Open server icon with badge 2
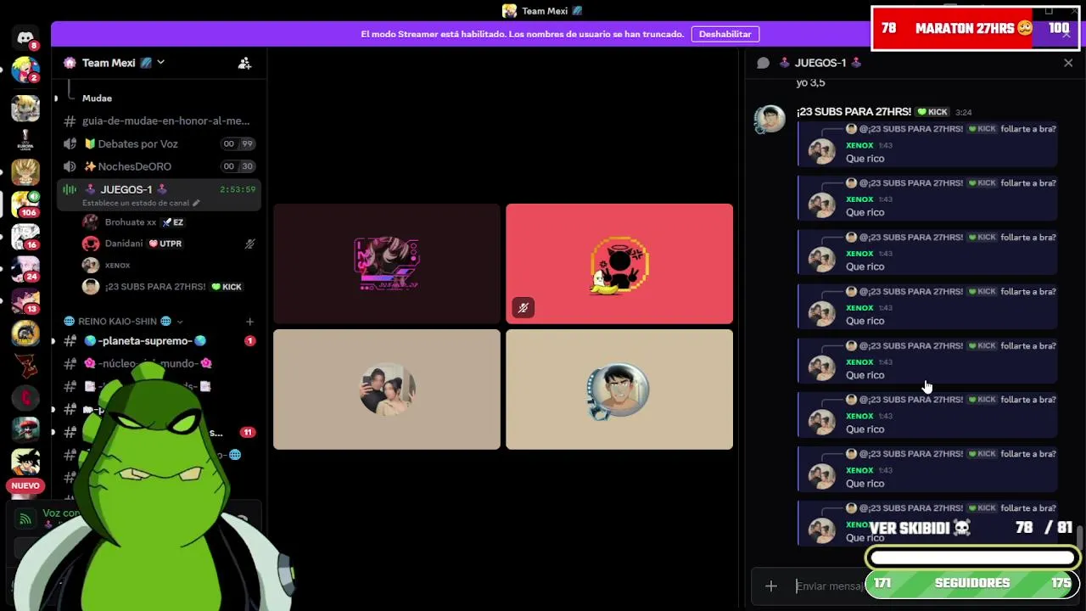Screen dimensions: 1086x611 click(x=25, y=70)
